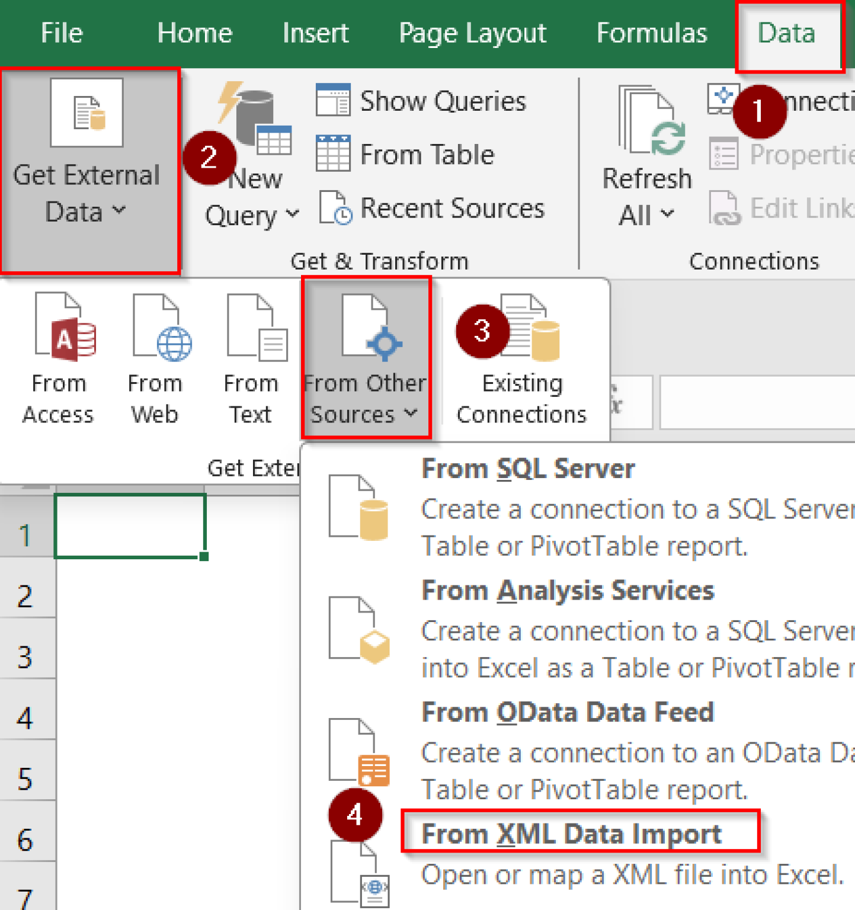
Task: Choose From XML Data Import
Action: [572, 834]
